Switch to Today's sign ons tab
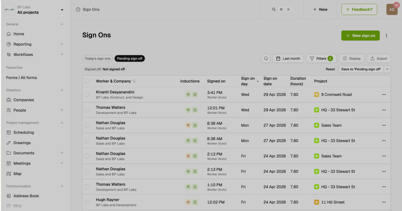Image resolution: width=402 pixels, height=211 pixels. click(x=97, y=59)
